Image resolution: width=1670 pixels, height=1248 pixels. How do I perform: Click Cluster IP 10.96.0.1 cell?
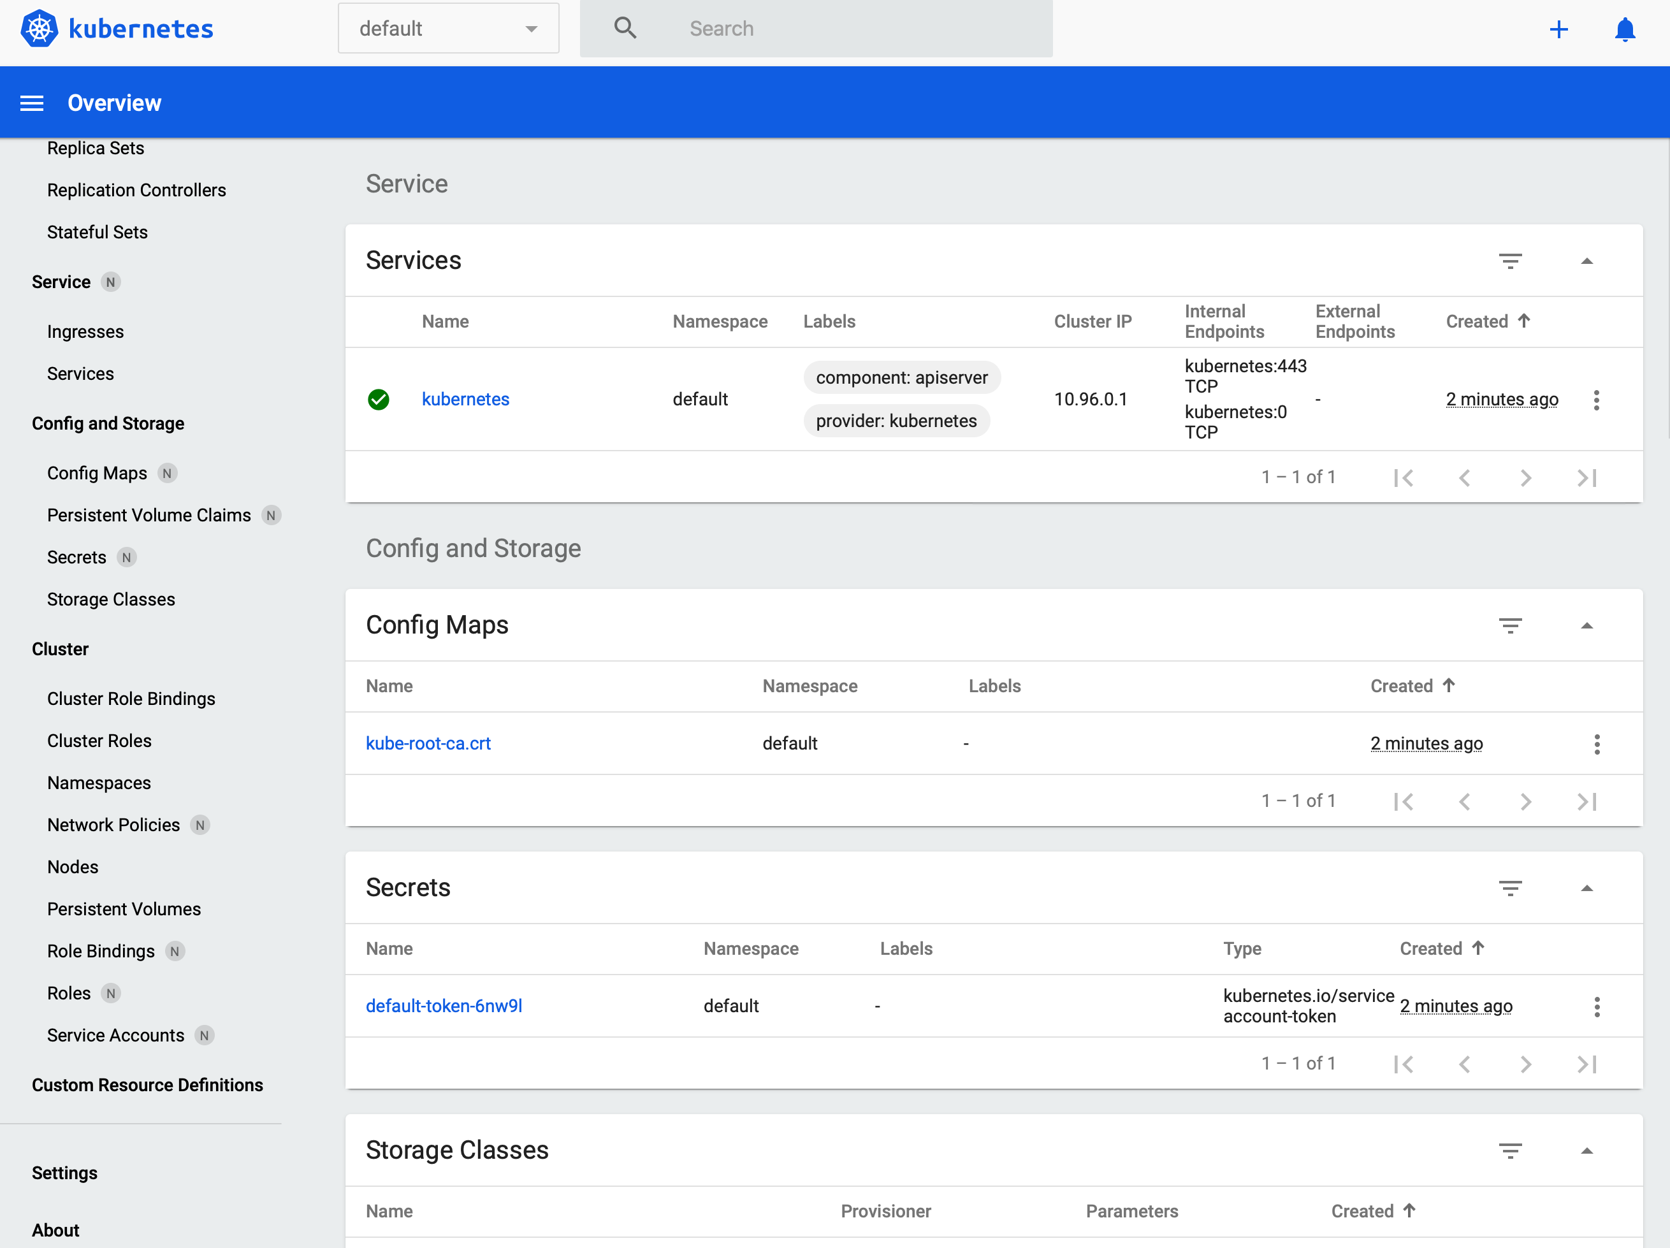pyautogui.click(x=1090, y=400)
